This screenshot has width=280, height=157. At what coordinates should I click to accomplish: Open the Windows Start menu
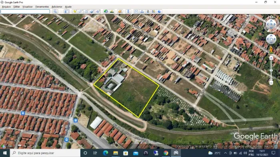(x=5, y=153)
